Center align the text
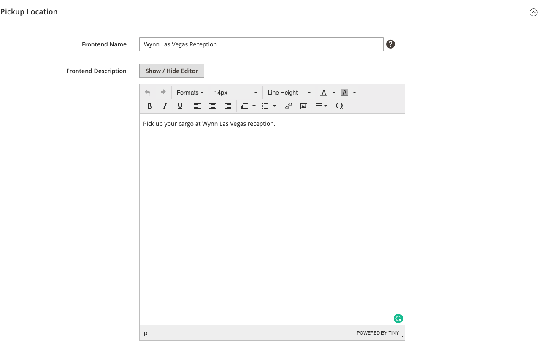 point(213,106)
